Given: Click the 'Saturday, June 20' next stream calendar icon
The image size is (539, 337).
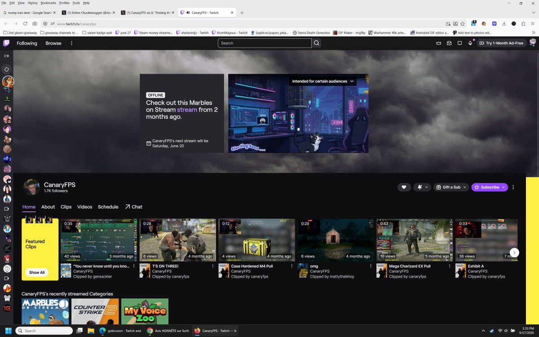Looking at the screenshot, I should pos(149,143).
